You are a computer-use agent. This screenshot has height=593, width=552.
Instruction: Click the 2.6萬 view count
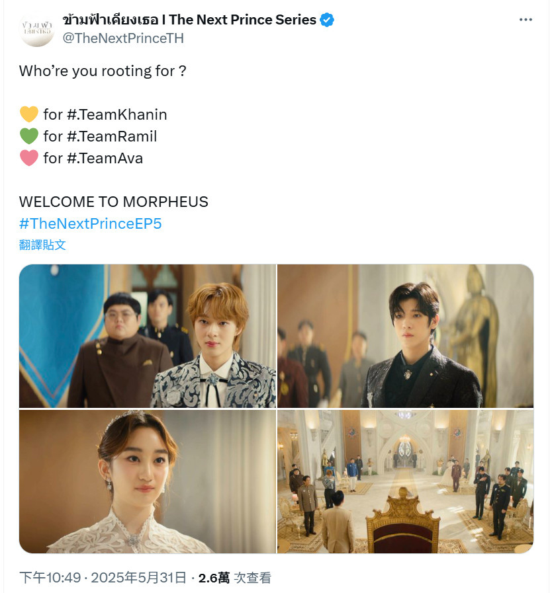point(214,578)
